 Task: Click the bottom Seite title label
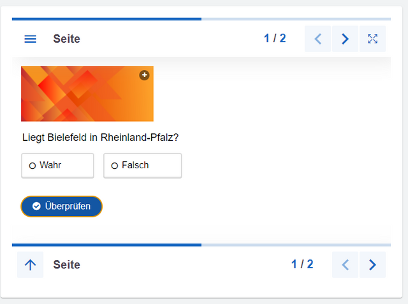[x=66, y=264]
